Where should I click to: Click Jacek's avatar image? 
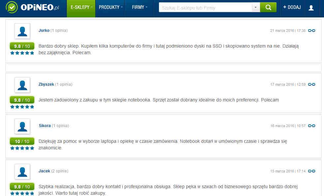click(x=22, y=172)
